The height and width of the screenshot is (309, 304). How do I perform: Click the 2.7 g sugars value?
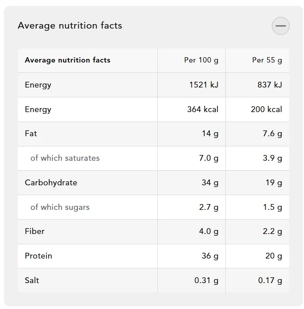tap(209, 207)
